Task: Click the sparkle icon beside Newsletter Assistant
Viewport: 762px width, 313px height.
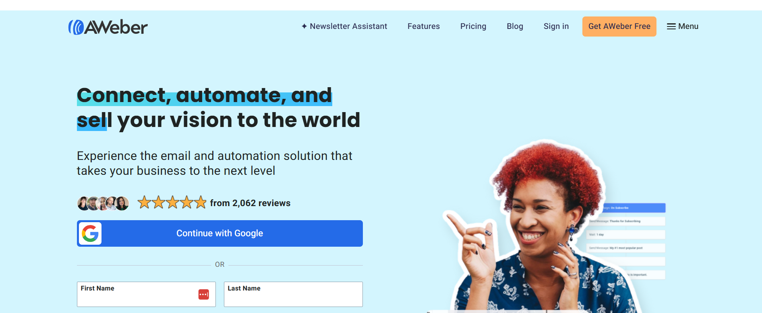Action: click(304, 27)
